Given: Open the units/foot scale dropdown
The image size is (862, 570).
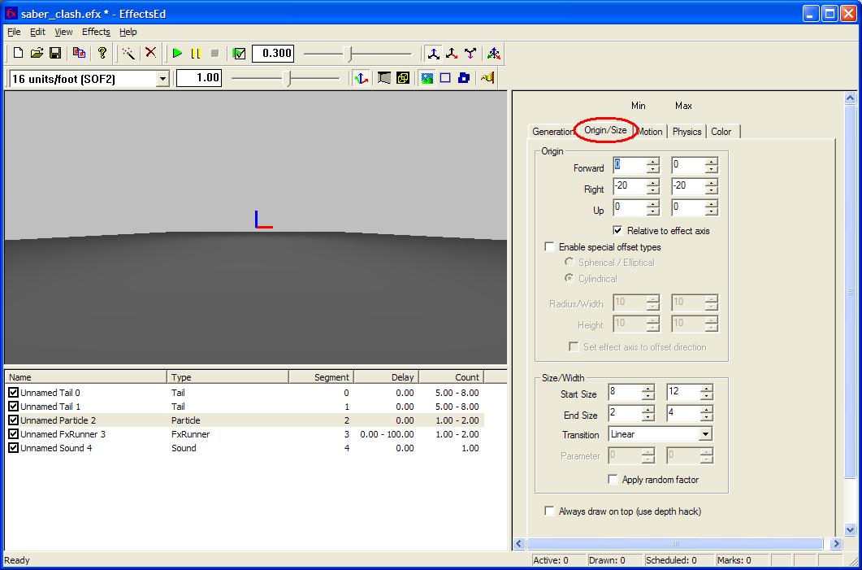Looking at the screenshot, I should [x=162, y=79].
